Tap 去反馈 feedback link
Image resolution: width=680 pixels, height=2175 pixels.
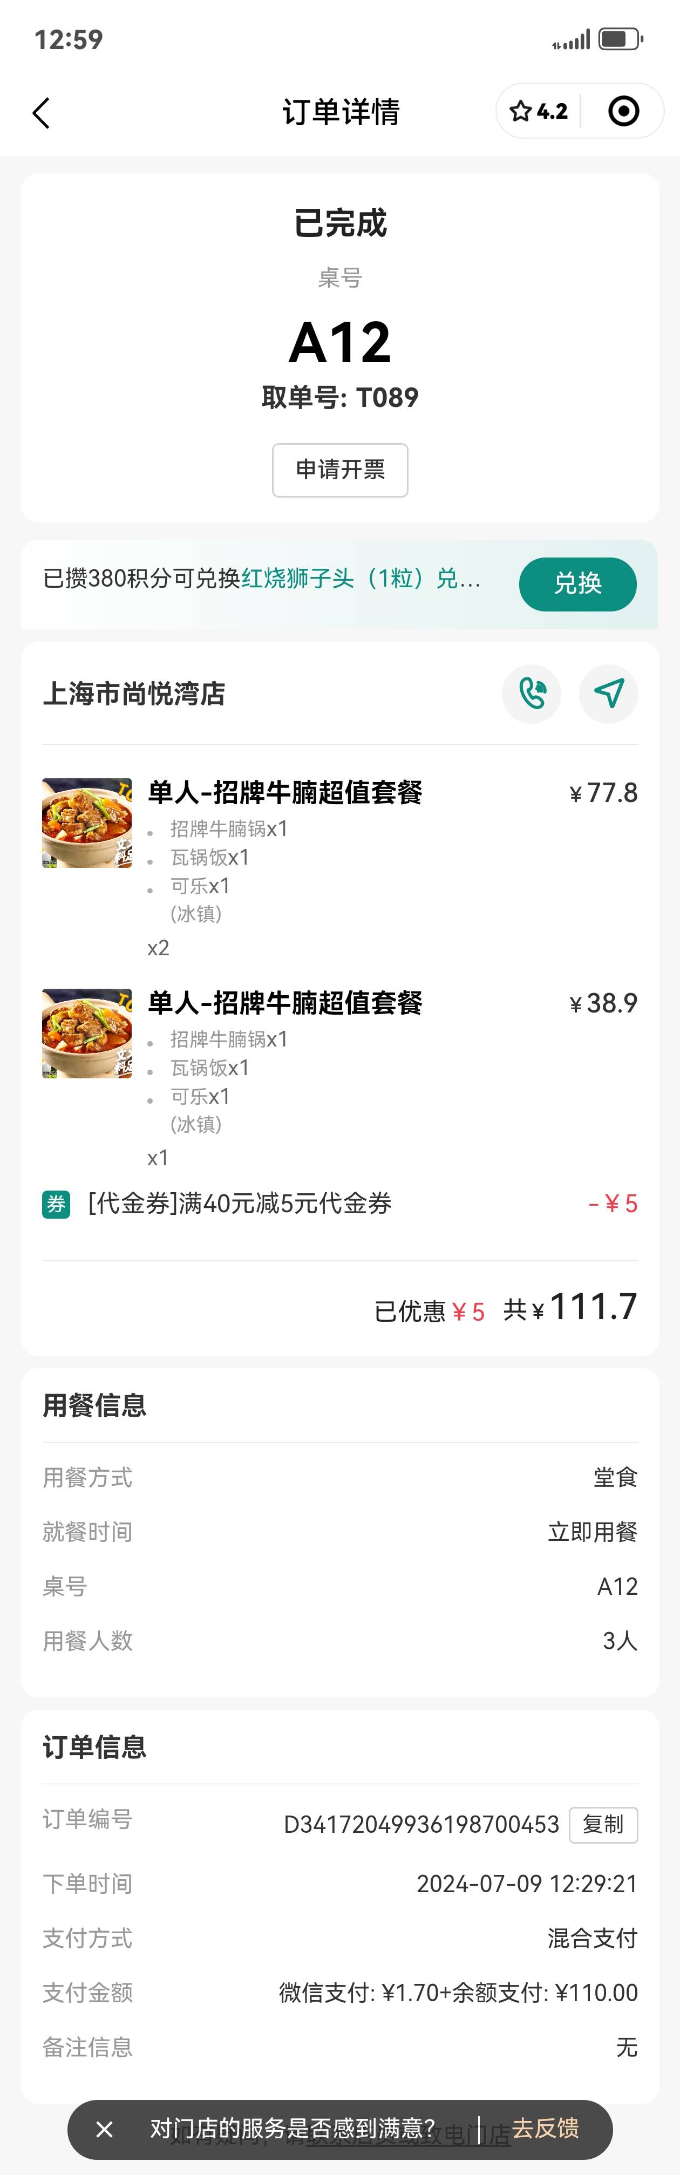[x=546, y=2129]
